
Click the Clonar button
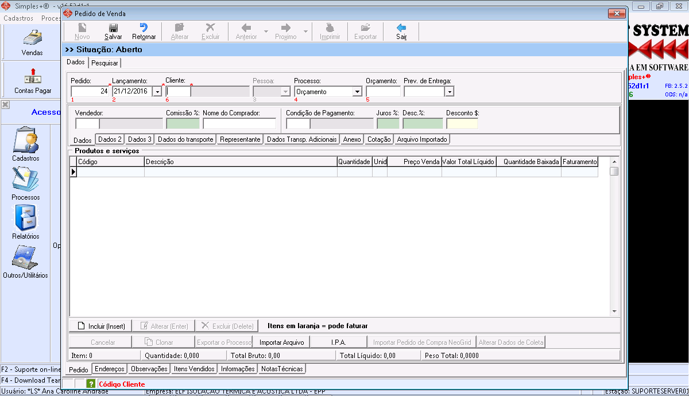(x=164, y=342)
